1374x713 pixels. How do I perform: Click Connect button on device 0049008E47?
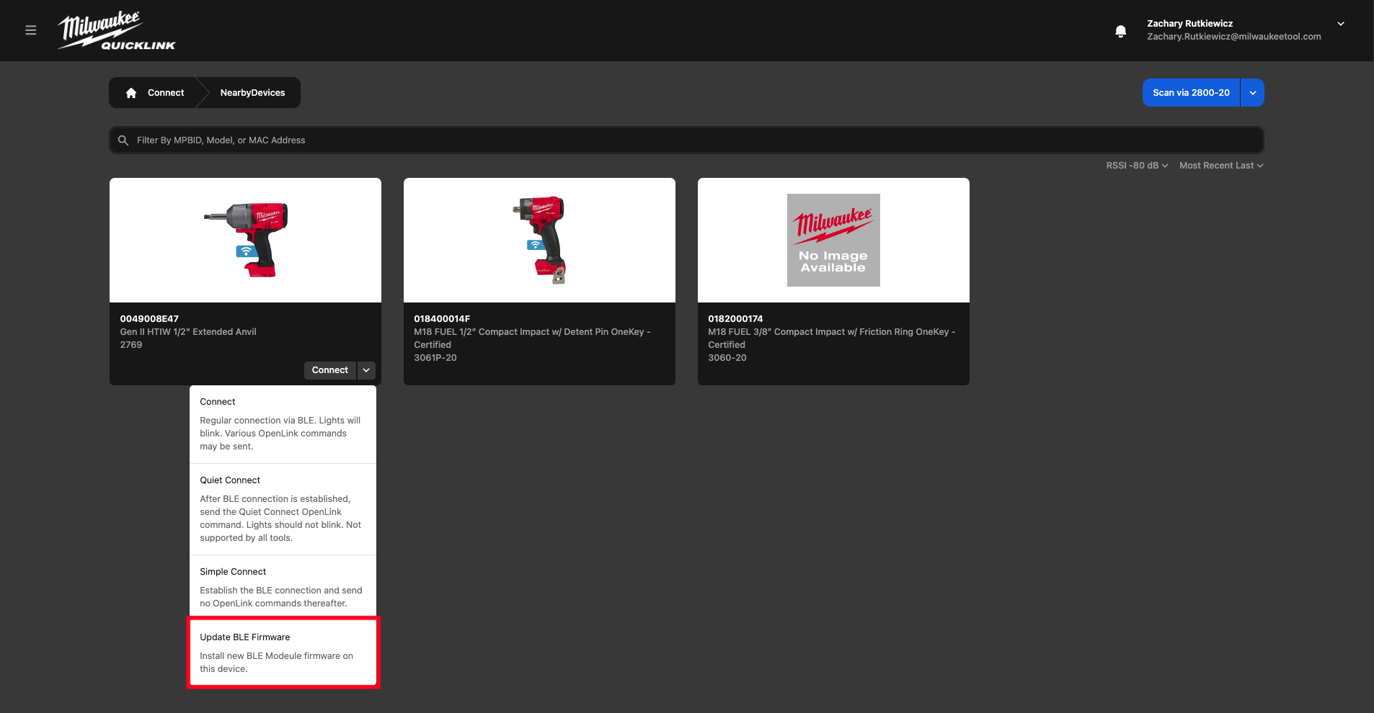click(330, 370)
